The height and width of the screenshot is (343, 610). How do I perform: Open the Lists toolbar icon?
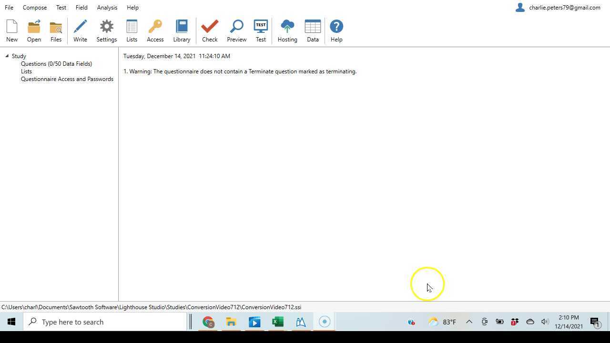click(132, 30)
